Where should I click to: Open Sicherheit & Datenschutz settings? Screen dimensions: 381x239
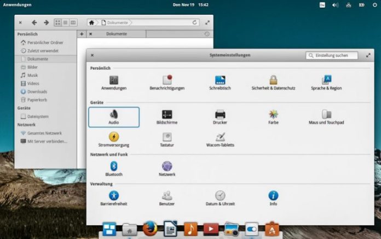coord(273,83)
